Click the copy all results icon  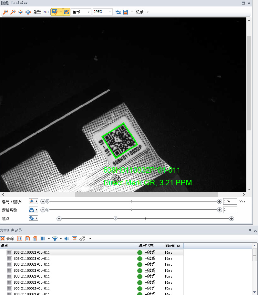pyautogui.click(x=35, y=239)
